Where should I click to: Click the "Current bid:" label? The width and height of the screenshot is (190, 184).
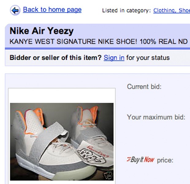pos(144,87)
